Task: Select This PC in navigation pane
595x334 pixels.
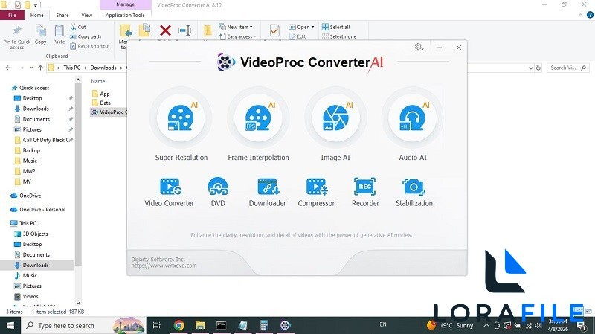Action: coord(28,223)
